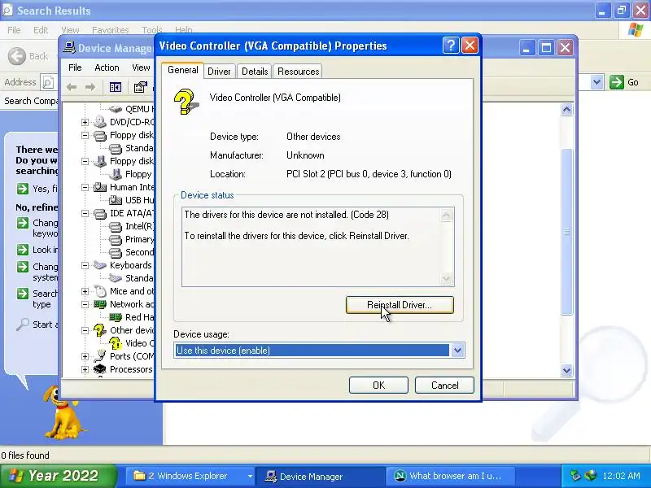Viewport: 651px width, 488px height.
Task: Select the Video Controller tree item icon
Action: tap(116, 343)
